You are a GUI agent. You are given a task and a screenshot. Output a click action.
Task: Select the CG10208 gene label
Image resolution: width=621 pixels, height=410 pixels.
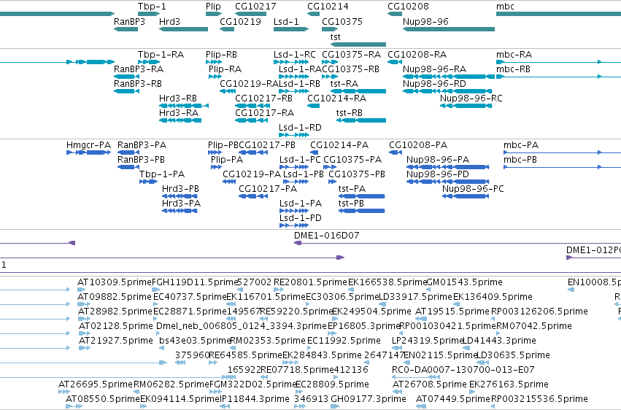click(x=408, y=7)
